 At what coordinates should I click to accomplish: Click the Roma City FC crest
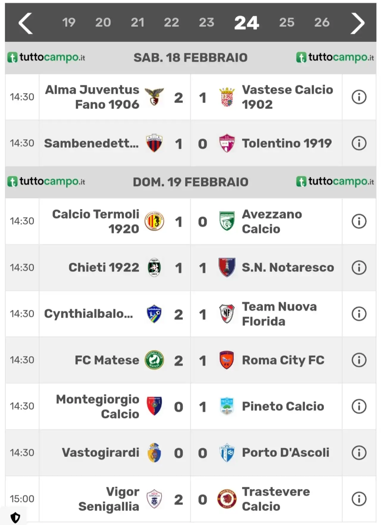click(x=227, y=360)
